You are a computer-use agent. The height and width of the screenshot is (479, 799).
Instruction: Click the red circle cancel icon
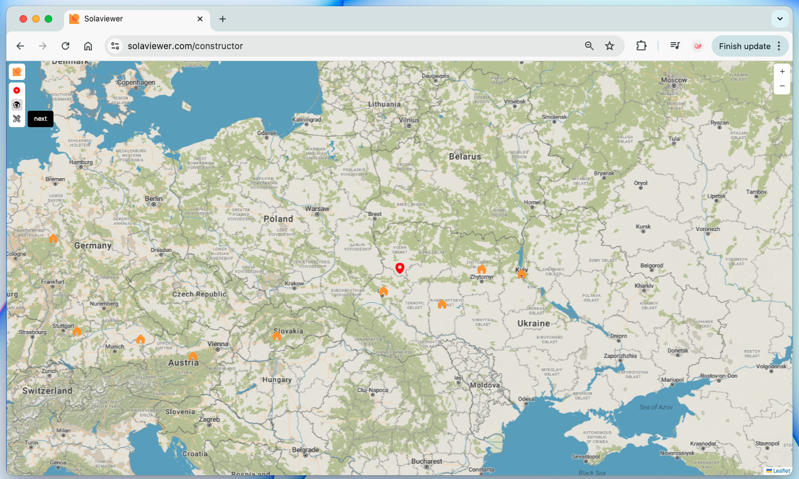[17, 91]
